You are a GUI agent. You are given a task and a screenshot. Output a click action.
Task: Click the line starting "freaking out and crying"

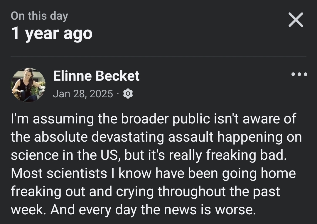145,191
